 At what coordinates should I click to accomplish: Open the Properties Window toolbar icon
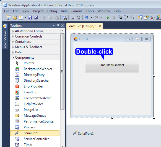(x=146, y=18)
